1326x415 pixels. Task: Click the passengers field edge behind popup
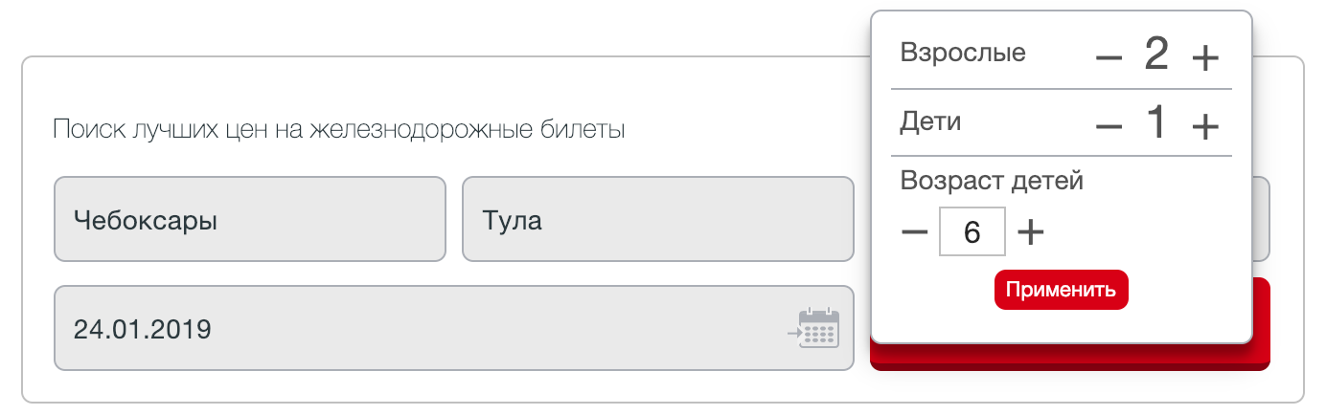[1262, 219]
